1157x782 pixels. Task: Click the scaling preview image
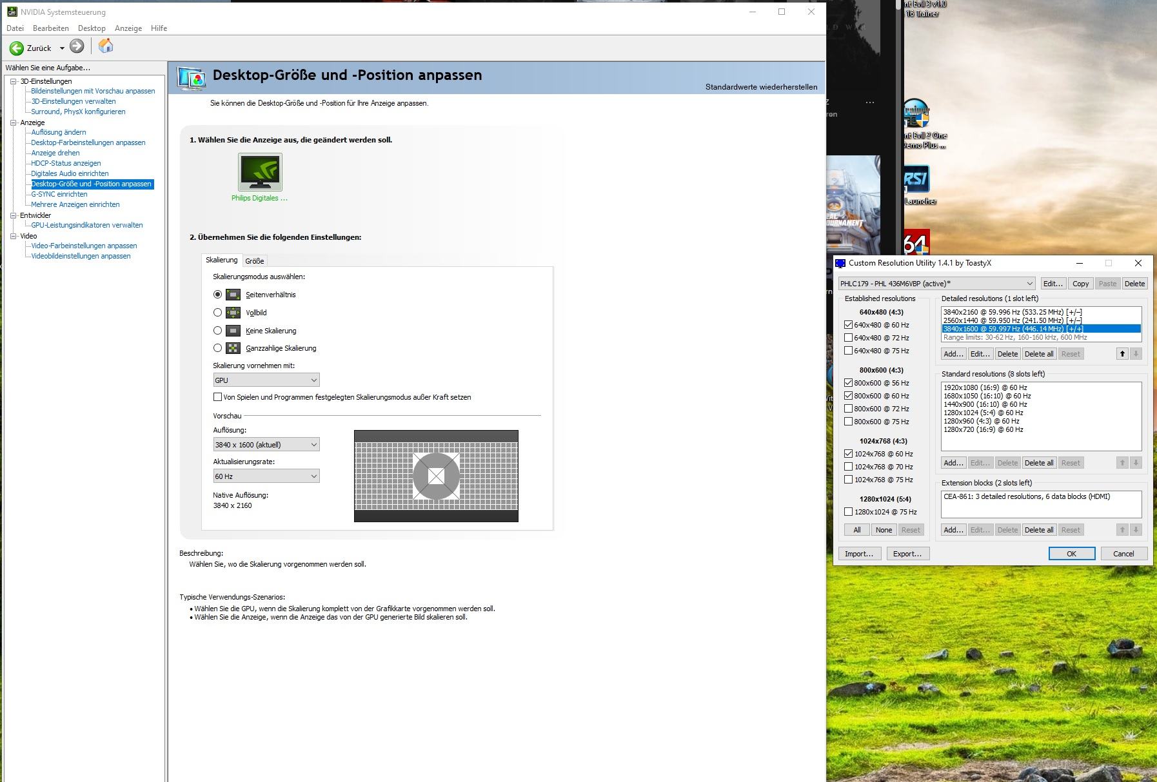436,476
